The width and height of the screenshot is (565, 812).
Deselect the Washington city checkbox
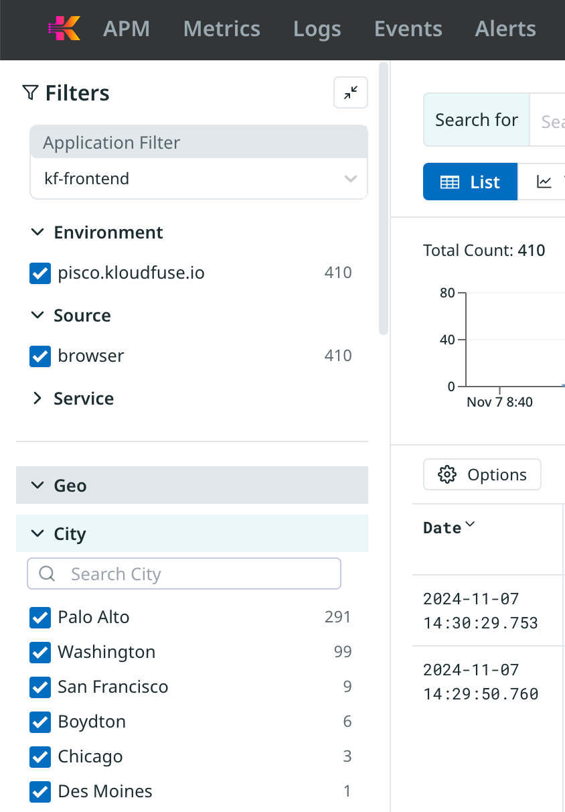coord(41,653)
